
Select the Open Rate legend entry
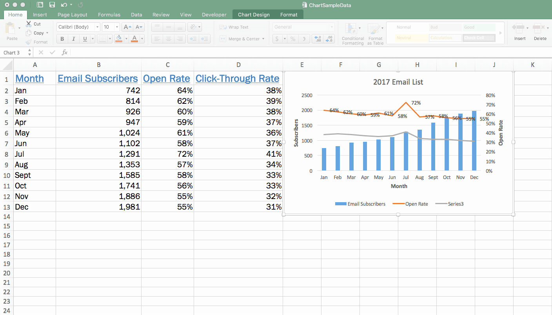click(416, 204)
